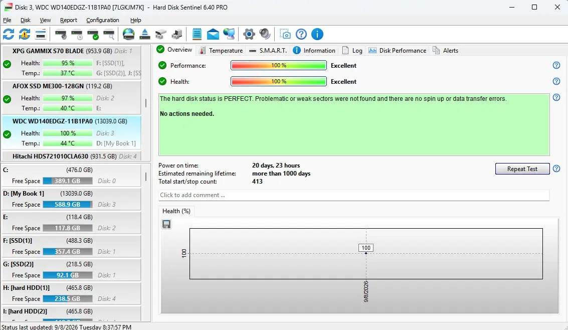The height and width of the screenshot is (330, 568).
Task: Switch to the Log tab
Action: (x=352, y=50)
